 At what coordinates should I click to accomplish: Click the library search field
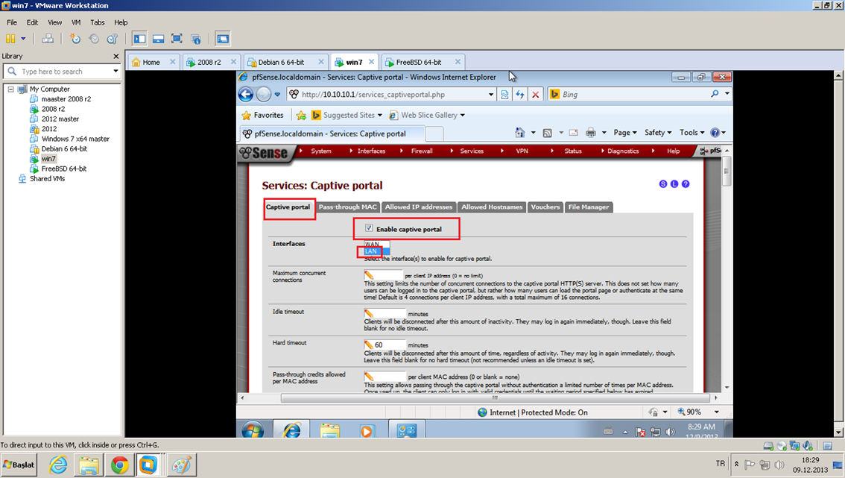[61, 71]
